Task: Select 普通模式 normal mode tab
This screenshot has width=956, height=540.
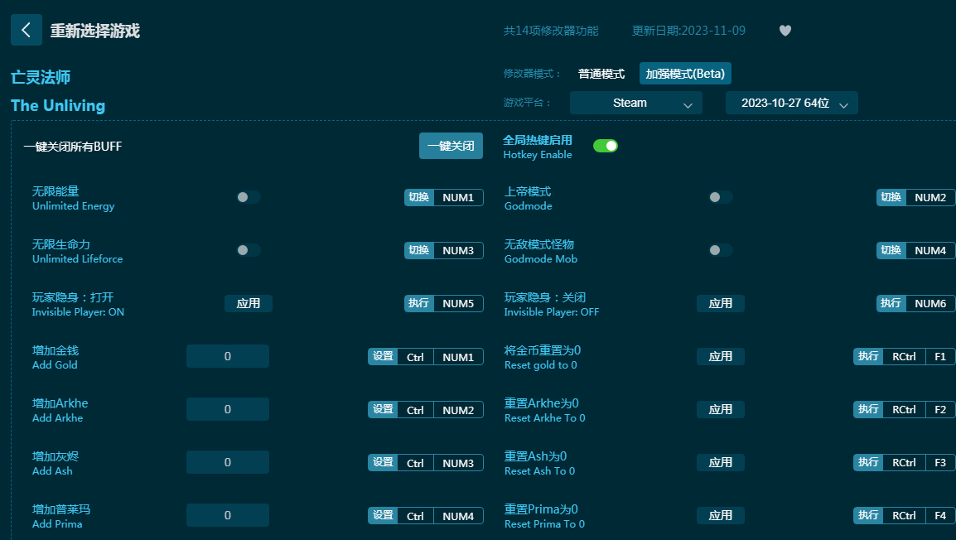Action: tap(601, 74)
